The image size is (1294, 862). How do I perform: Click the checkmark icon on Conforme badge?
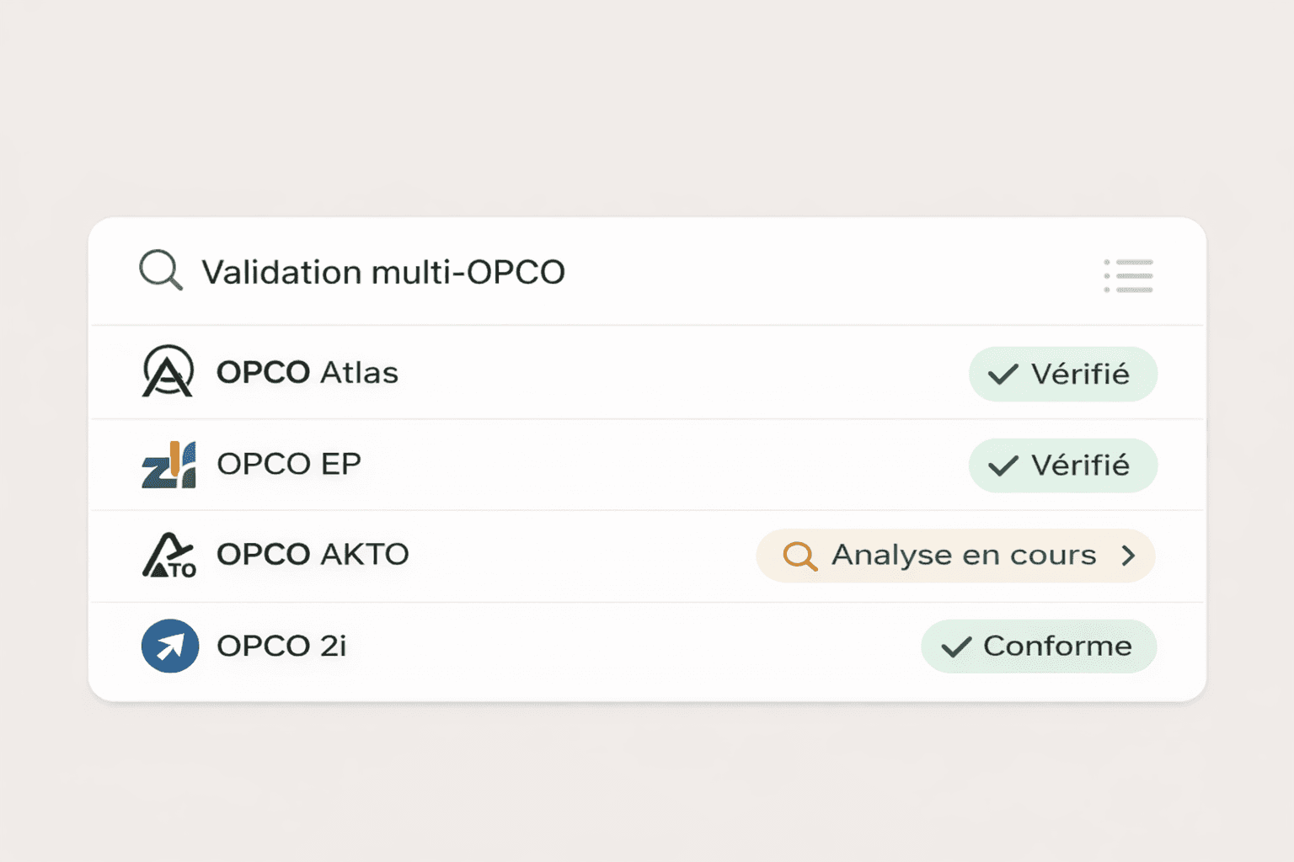point(956,646)
